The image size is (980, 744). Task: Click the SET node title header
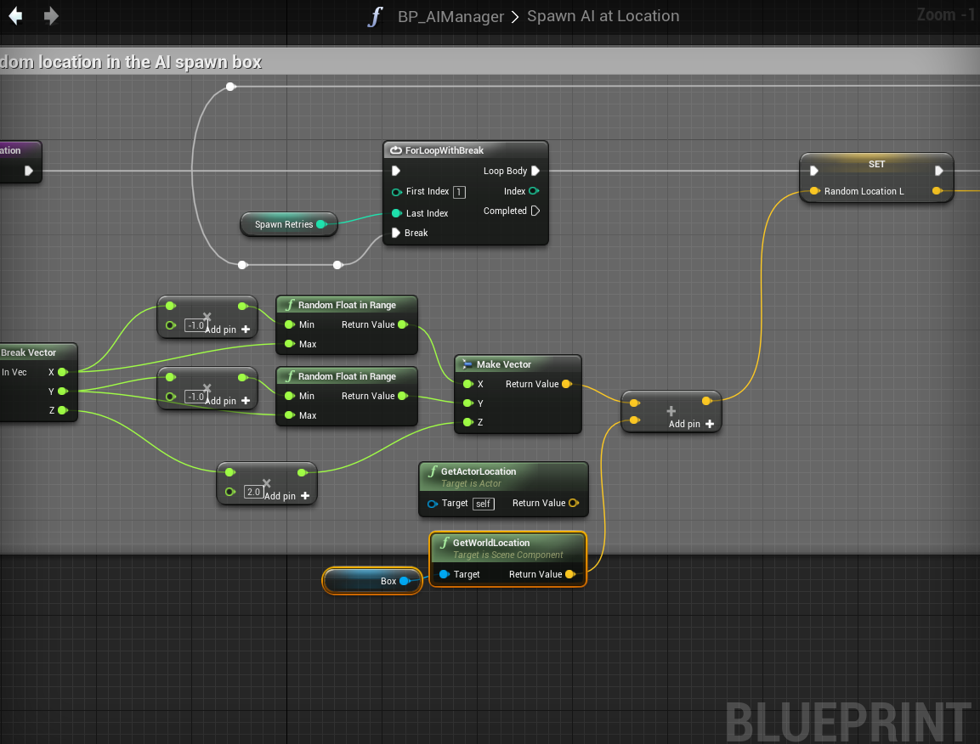coord(876,164)
